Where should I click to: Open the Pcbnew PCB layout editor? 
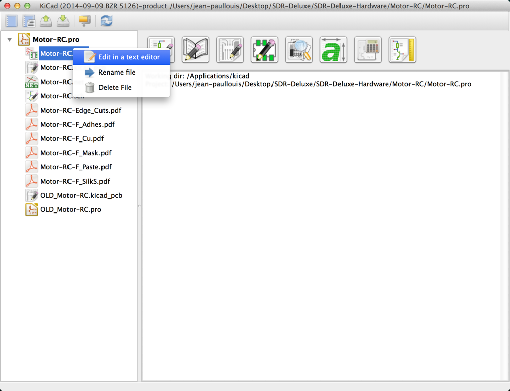click(x=230, y=50)
